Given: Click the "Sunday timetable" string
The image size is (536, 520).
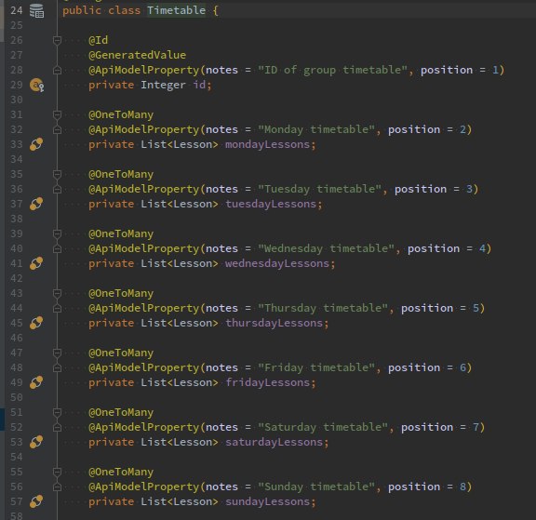Looking at the screenshot, I should point(316,487).
